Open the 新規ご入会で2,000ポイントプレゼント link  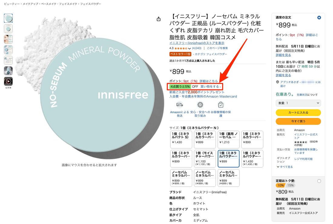tap(197, 92)
